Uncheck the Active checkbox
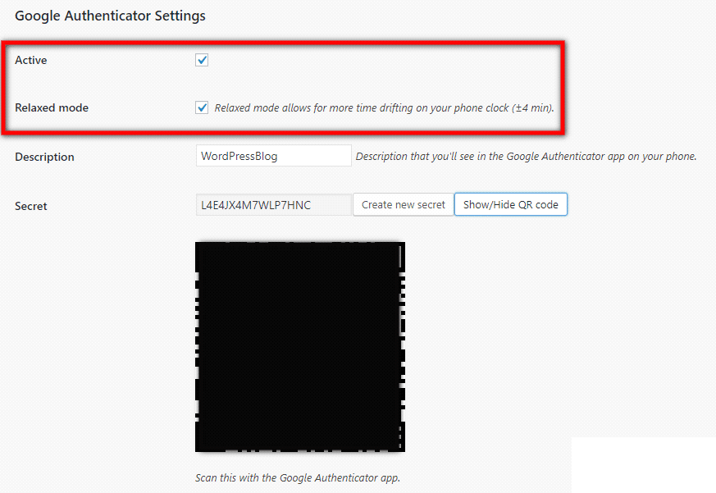Viewport: 716px width, 493px height. click(202, 60)
